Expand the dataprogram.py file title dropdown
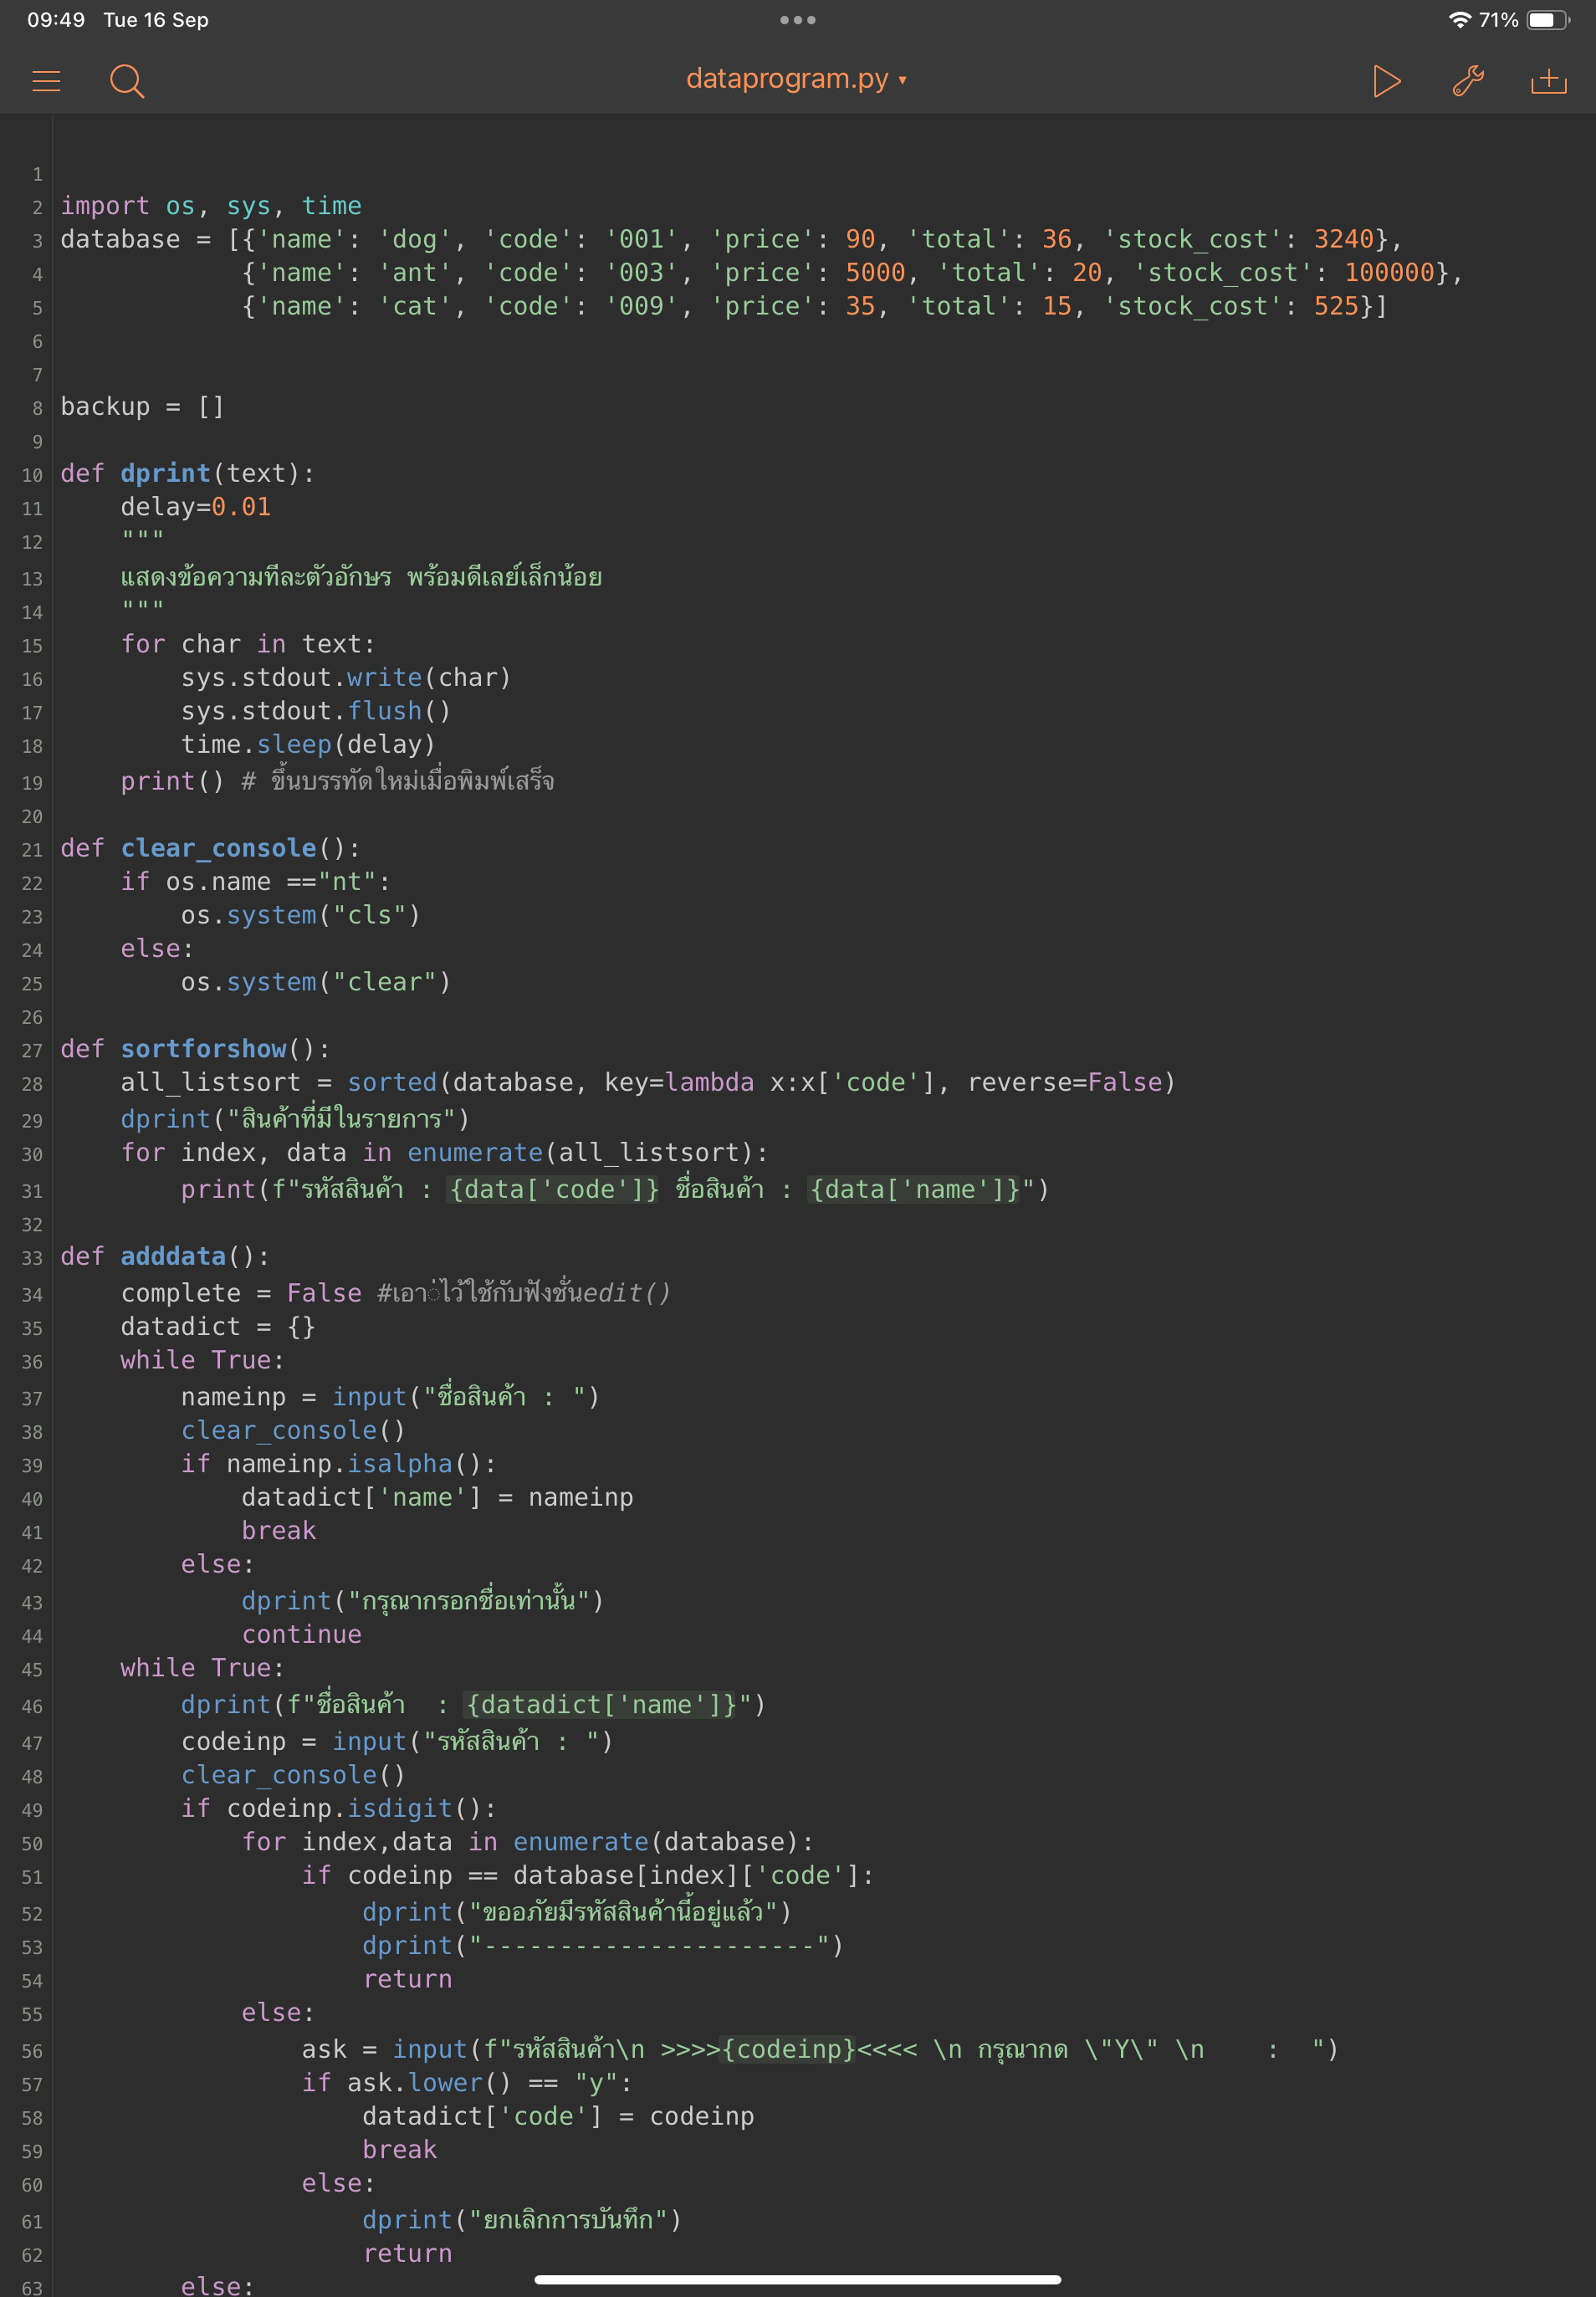1596x2297 pixels. [796, 79]
